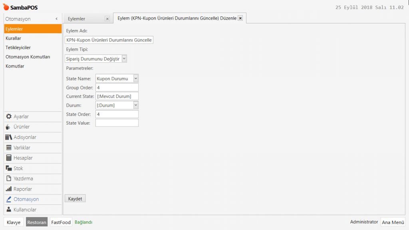Open Raporlar via the bar chart icon
Viewport: 409px width, 230px height.
(x=9, y=189)
